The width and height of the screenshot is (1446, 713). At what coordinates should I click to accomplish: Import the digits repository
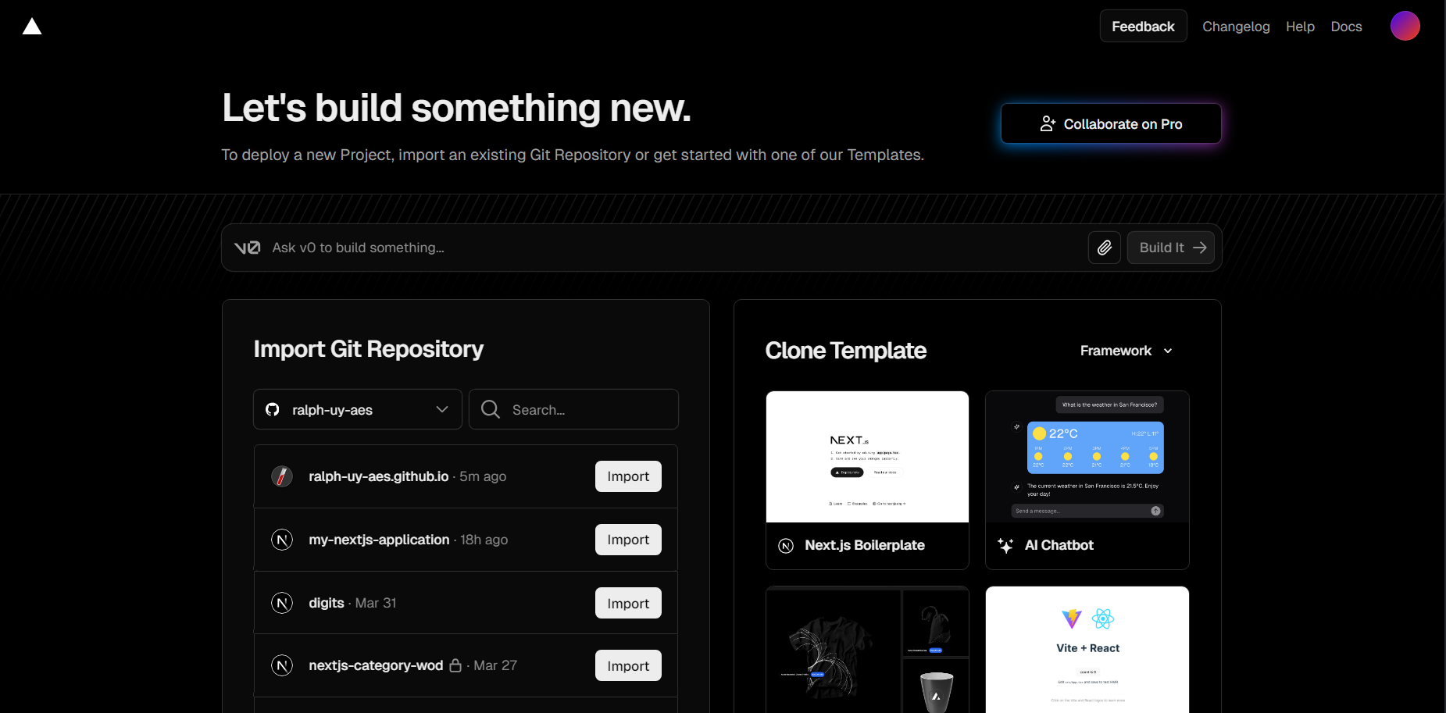(627, 603)
